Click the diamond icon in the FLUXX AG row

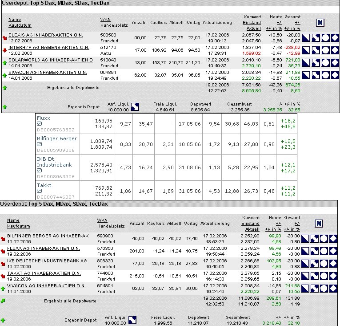(333, 251)
